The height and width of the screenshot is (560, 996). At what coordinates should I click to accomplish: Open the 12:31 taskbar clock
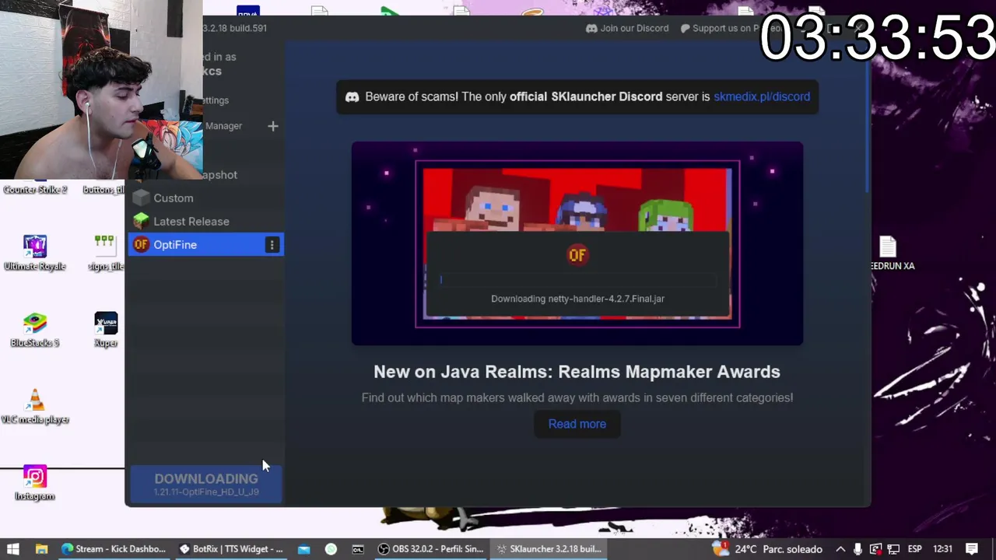pos(942,549)
